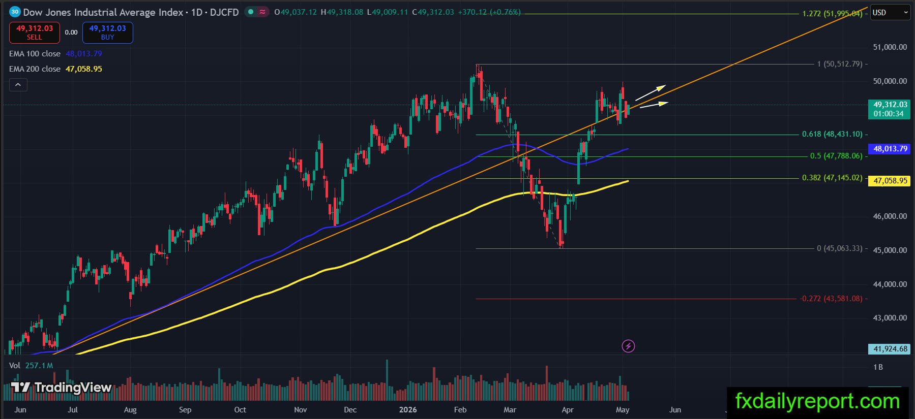
Task: Click the Oct label on time axis
Action: pos(240,410)
